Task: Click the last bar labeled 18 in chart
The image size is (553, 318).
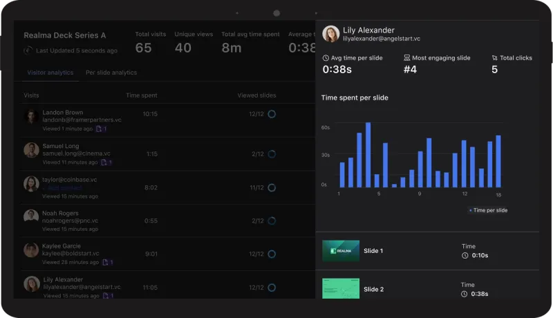Action: (498, 161)
